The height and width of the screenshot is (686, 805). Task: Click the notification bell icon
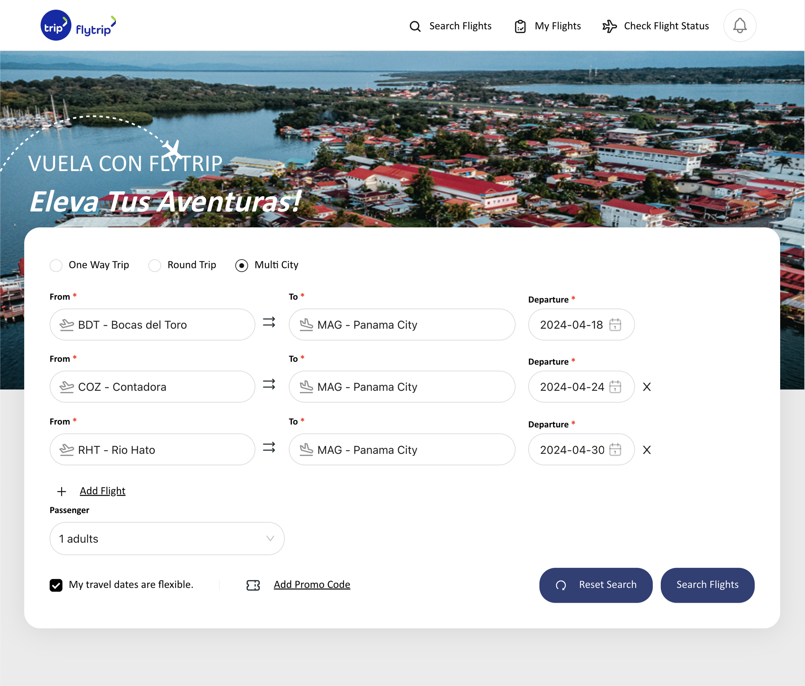[x=739, y=26]
